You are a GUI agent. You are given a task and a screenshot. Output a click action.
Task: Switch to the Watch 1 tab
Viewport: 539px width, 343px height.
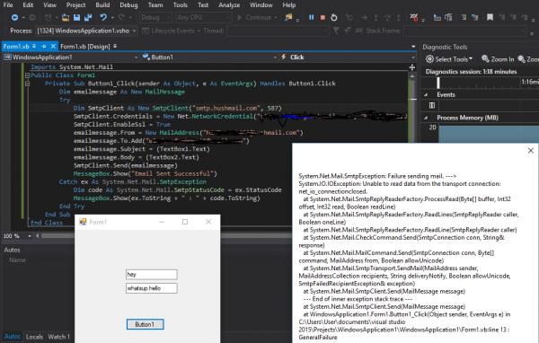58,337
